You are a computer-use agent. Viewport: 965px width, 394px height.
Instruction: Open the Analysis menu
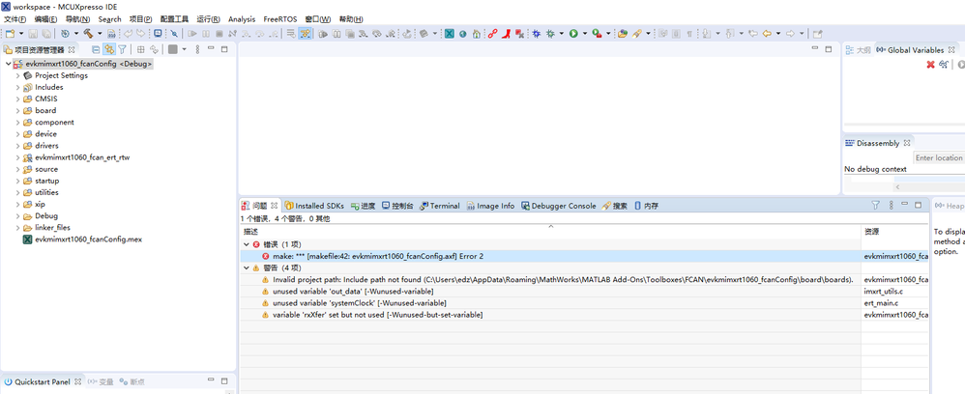pyautogui.click(x=242, y=19)
